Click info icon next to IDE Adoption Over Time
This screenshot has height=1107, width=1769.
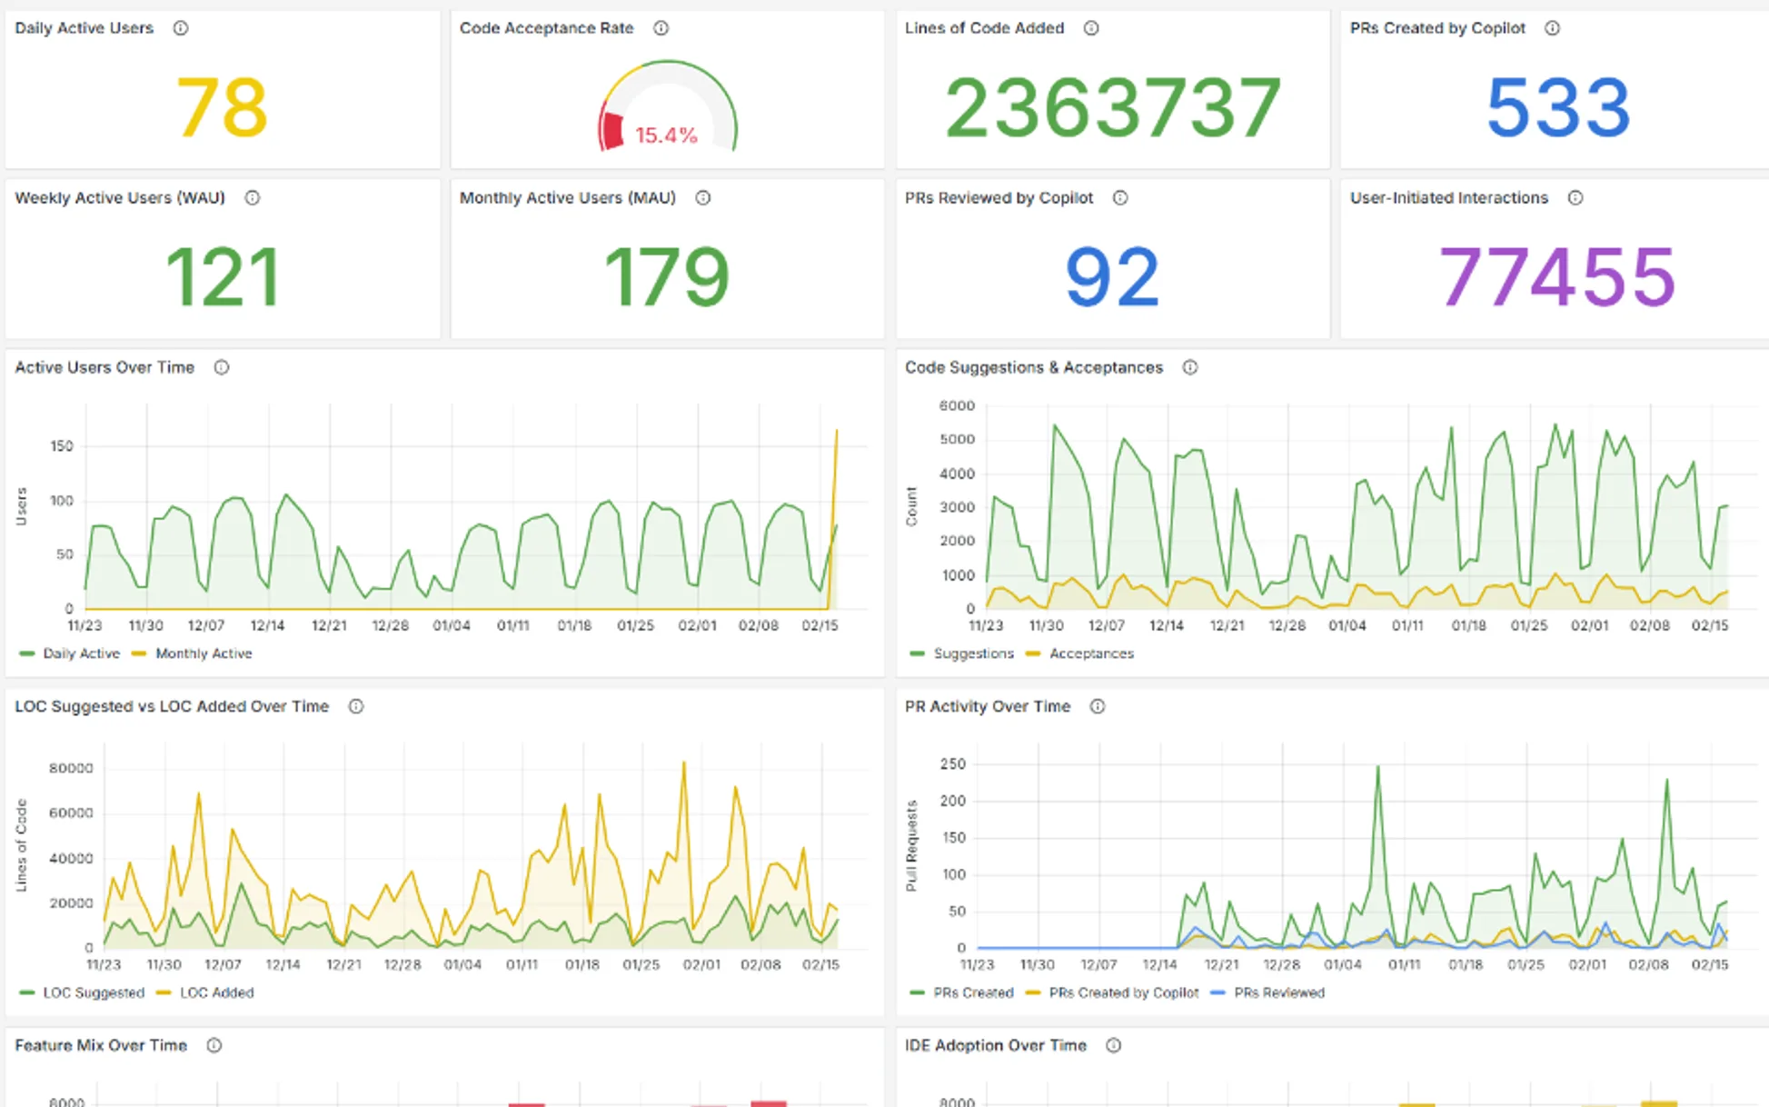tap(1113, 1046)
